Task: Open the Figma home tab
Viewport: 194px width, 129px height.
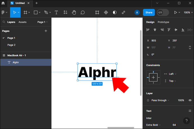Action: coord(3,3)
